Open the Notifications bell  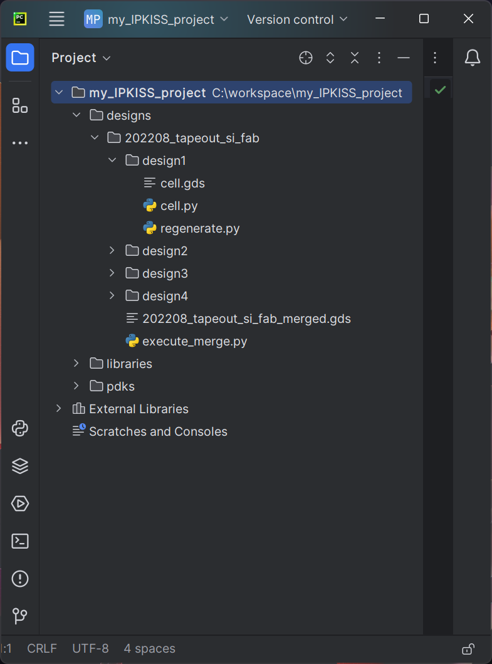pyautogui.click(x=472, y=58)
